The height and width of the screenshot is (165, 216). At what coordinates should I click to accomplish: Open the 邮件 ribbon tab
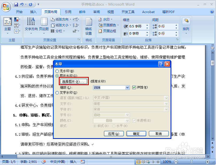click(82, 12)
